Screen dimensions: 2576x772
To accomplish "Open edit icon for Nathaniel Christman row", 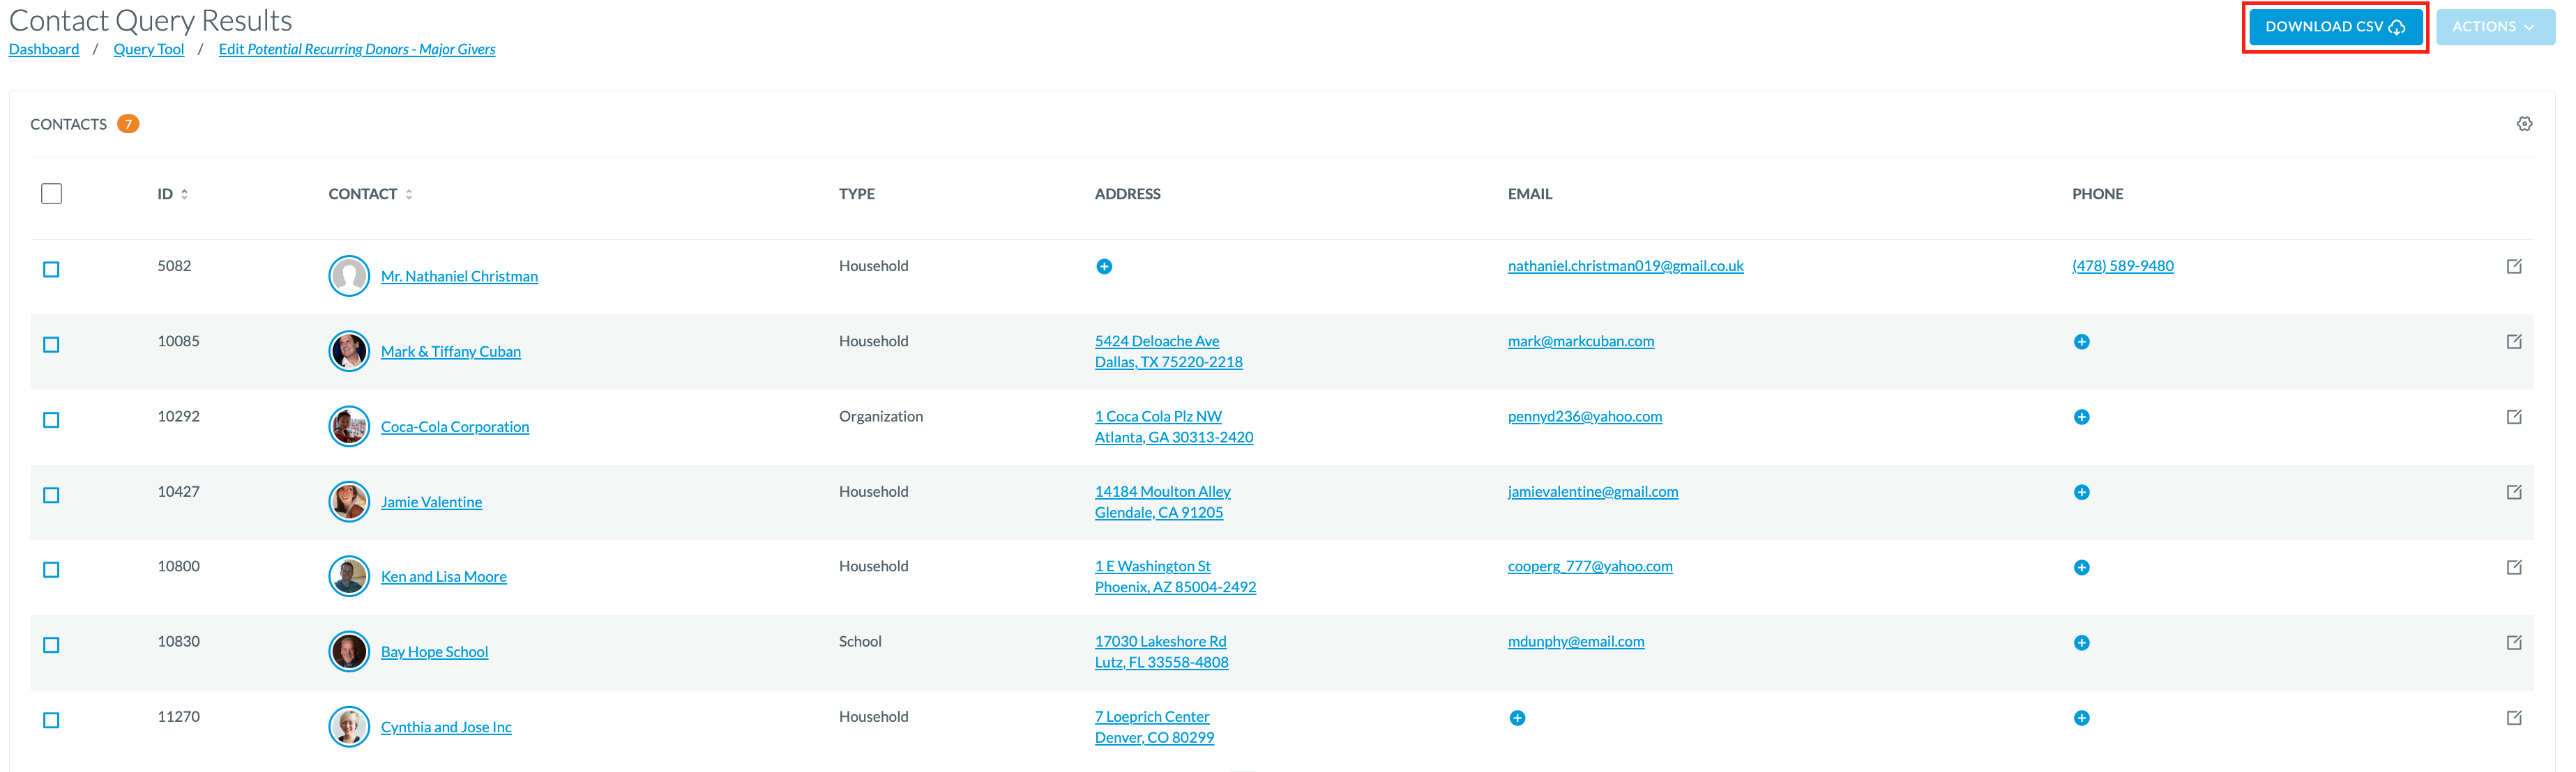I will 2514,265.
